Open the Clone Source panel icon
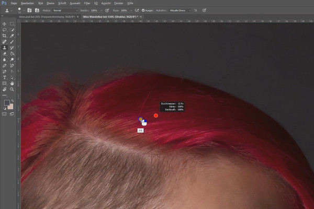 point(37,10)
